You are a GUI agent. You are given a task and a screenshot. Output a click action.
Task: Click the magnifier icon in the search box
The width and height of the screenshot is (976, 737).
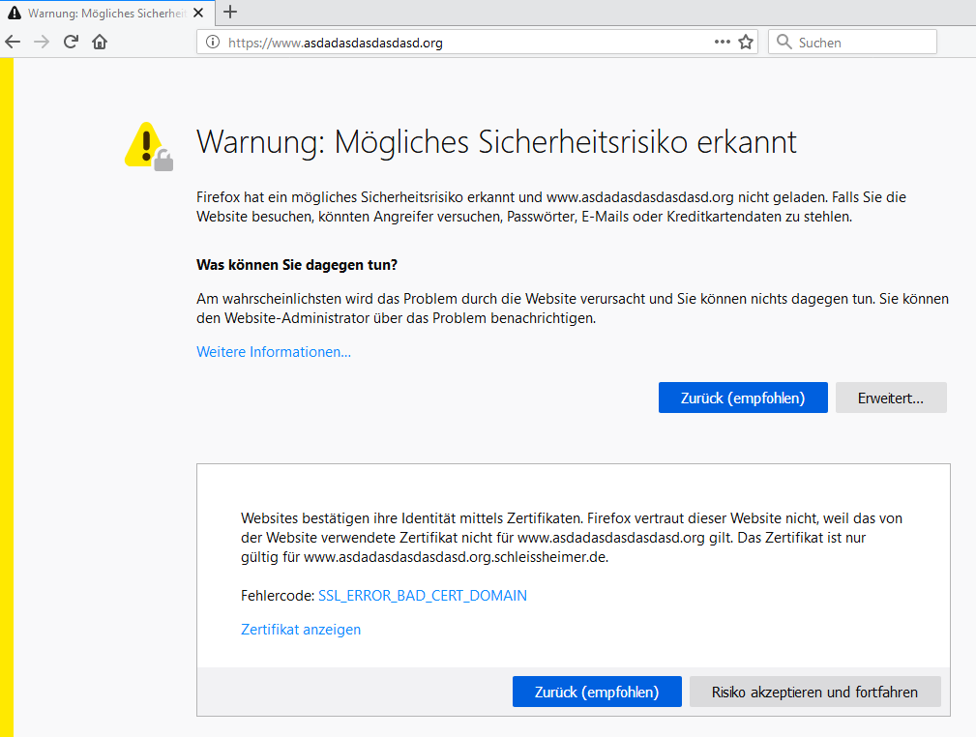point(784,43)
